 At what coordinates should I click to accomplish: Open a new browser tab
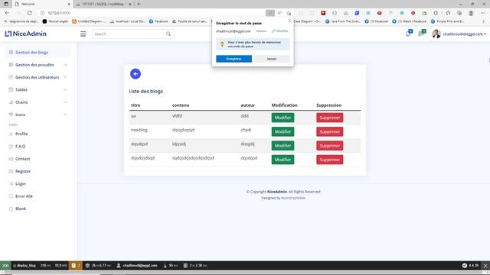point(139,4)
